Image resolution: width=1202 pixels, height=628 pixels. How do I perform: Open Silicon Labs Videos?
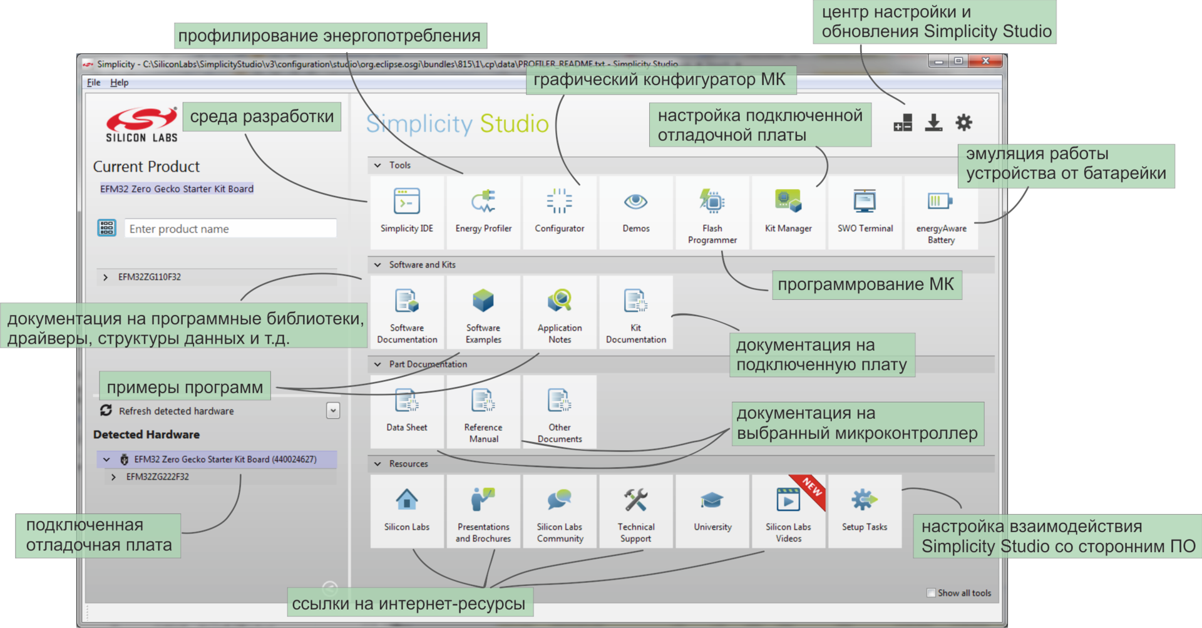coord(789,512)
